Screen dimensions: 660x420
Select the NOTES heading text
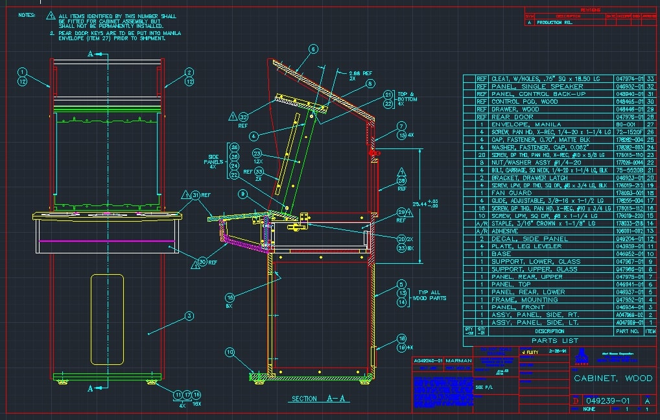[x=27, y=14]
